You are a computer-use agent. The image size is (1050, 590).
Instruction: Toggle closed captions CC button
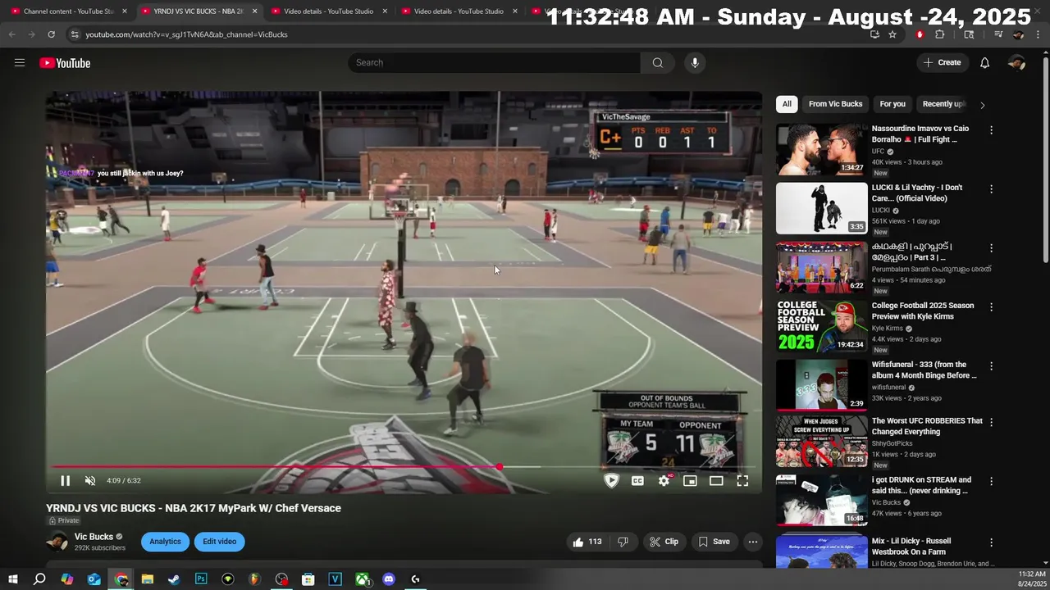pos(637,481)
